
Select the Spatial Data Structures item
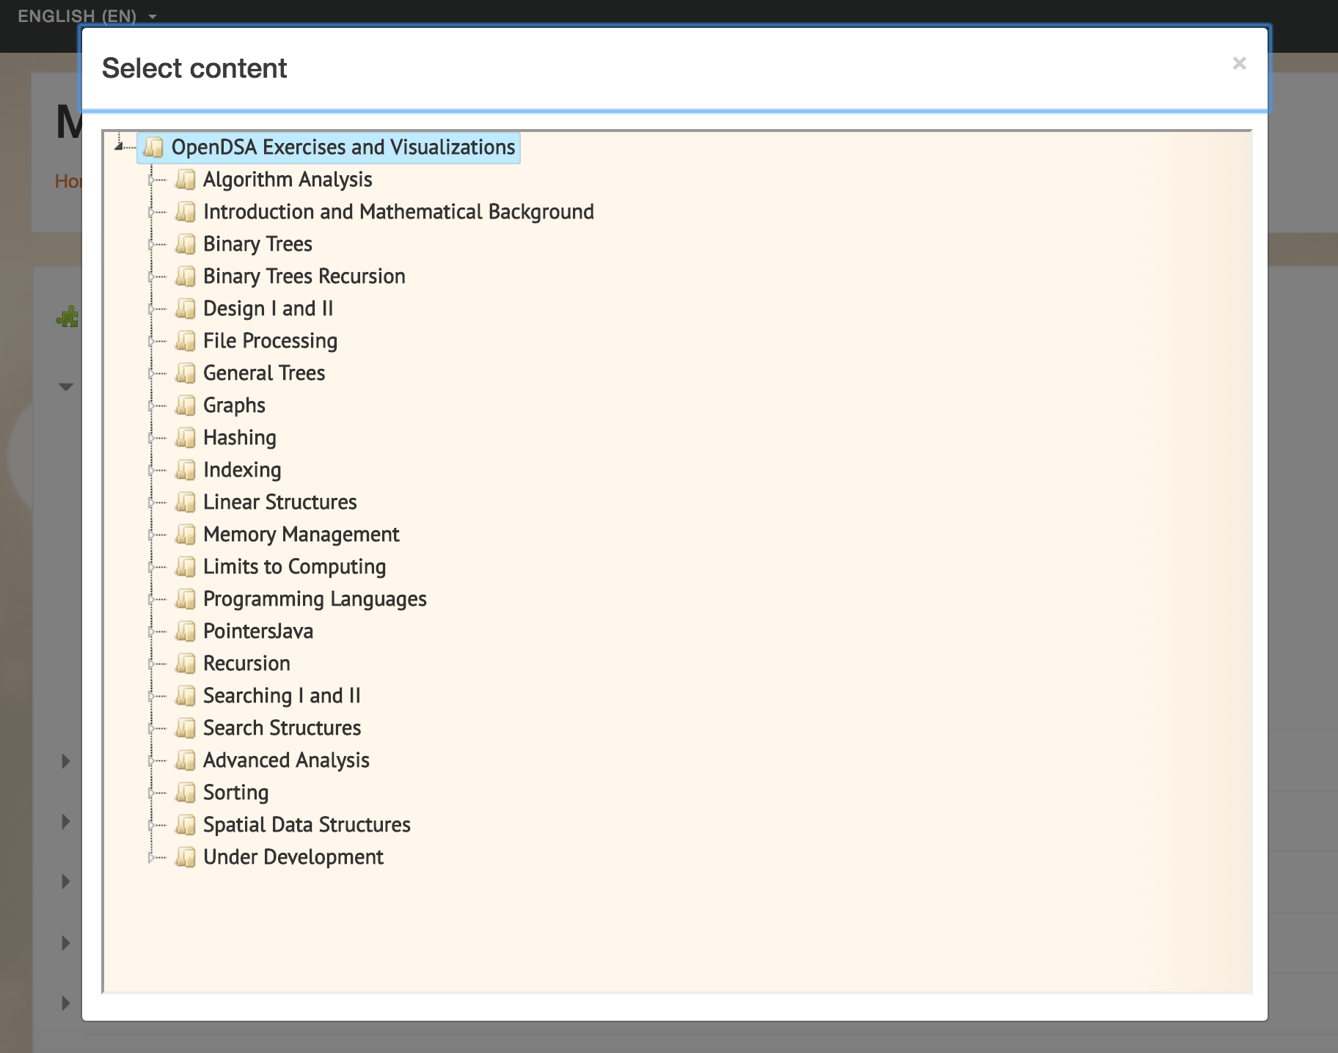[307, 825]
